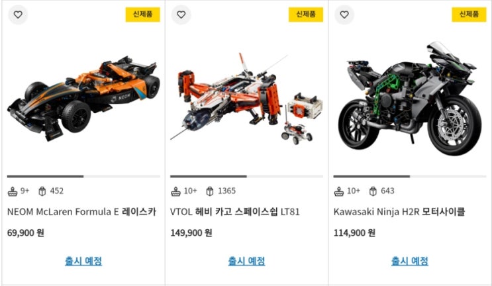This screenshot has width=492, height=286.
Task: Favorite the Kawasaki Ninja H2R motorcycle
Action: [344, 15]
